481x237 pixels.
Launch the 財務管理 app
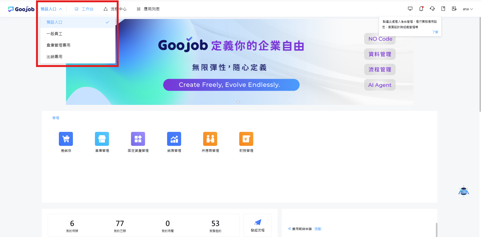coord(246,142)
